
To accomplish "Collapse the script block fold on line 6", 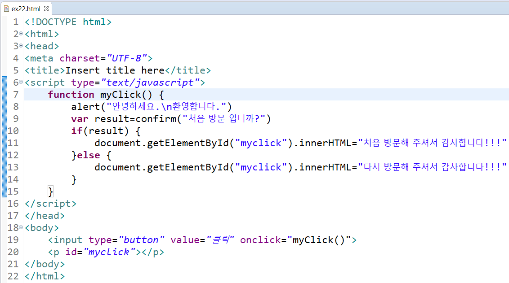I will (x=21, y=82).
